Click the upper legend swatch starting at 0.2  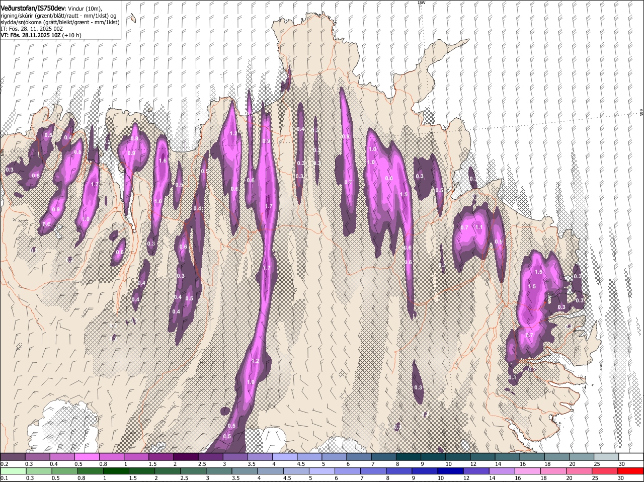13,456
